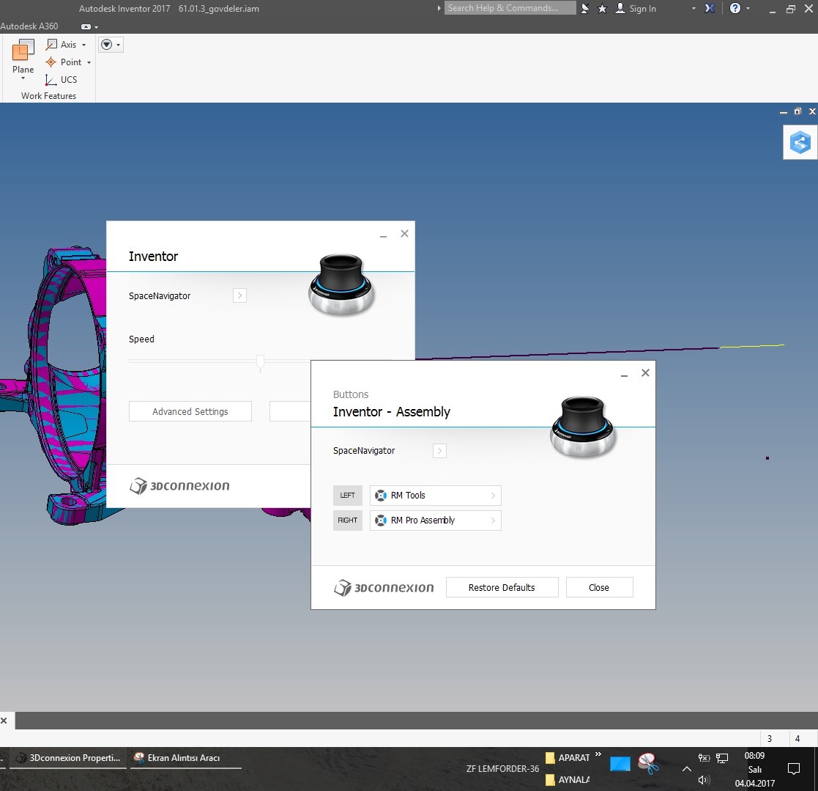818x791 pixels.
Task: Click Advanced Settings button
Action: tap(190, 411)
